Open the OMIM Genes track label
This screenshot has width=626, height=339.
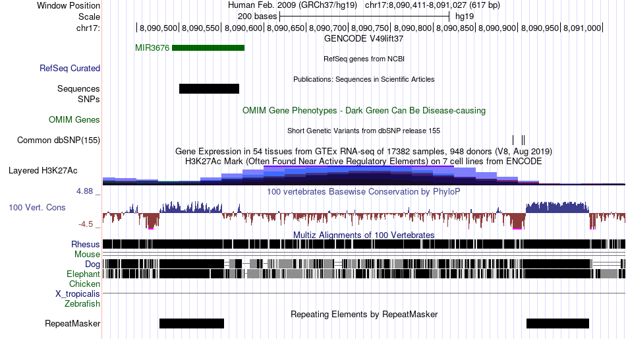(74, 119)
